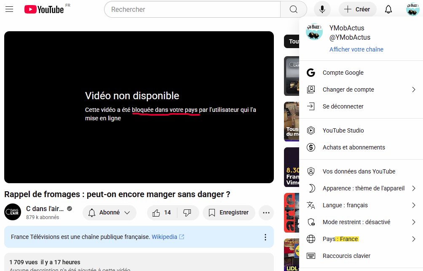Click the keyboard shortcuts icon
Viewport: 423px width, 271px height.
point(311,256)
